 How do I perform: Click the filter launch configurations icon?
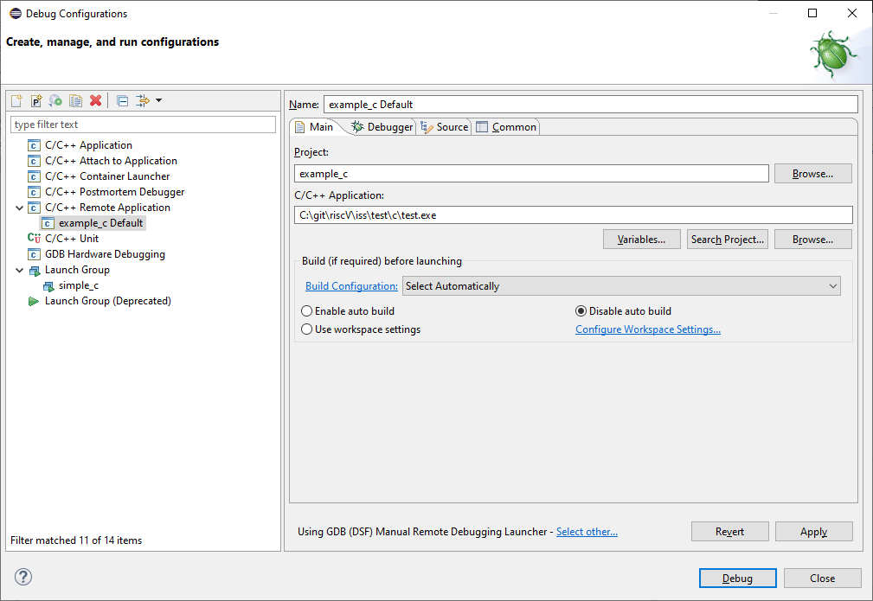144,101
